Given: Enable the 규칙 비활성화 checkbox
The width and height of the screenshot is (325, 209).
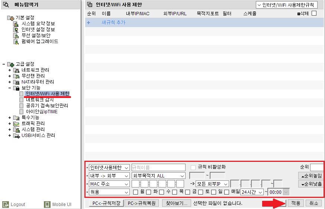Looking at the screenshot, I should click(193, 167).
